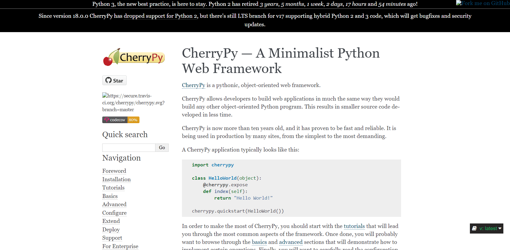Viewport: 510px width, 250px height.
Task: Click the CherryPy cherry logo image
Action: [134, 57]
